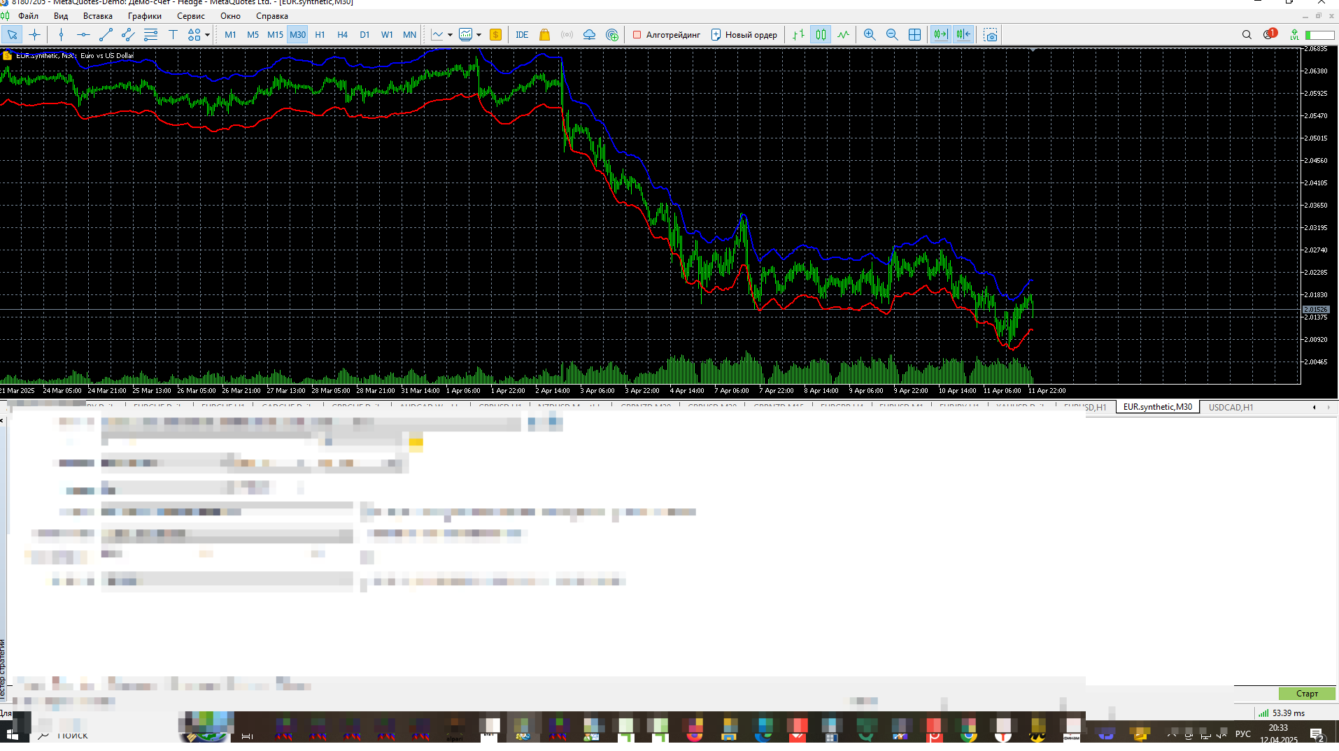1339x751 pixels.
Task: Open the VPS cloud hosting icon
Action: click(589, 34)
